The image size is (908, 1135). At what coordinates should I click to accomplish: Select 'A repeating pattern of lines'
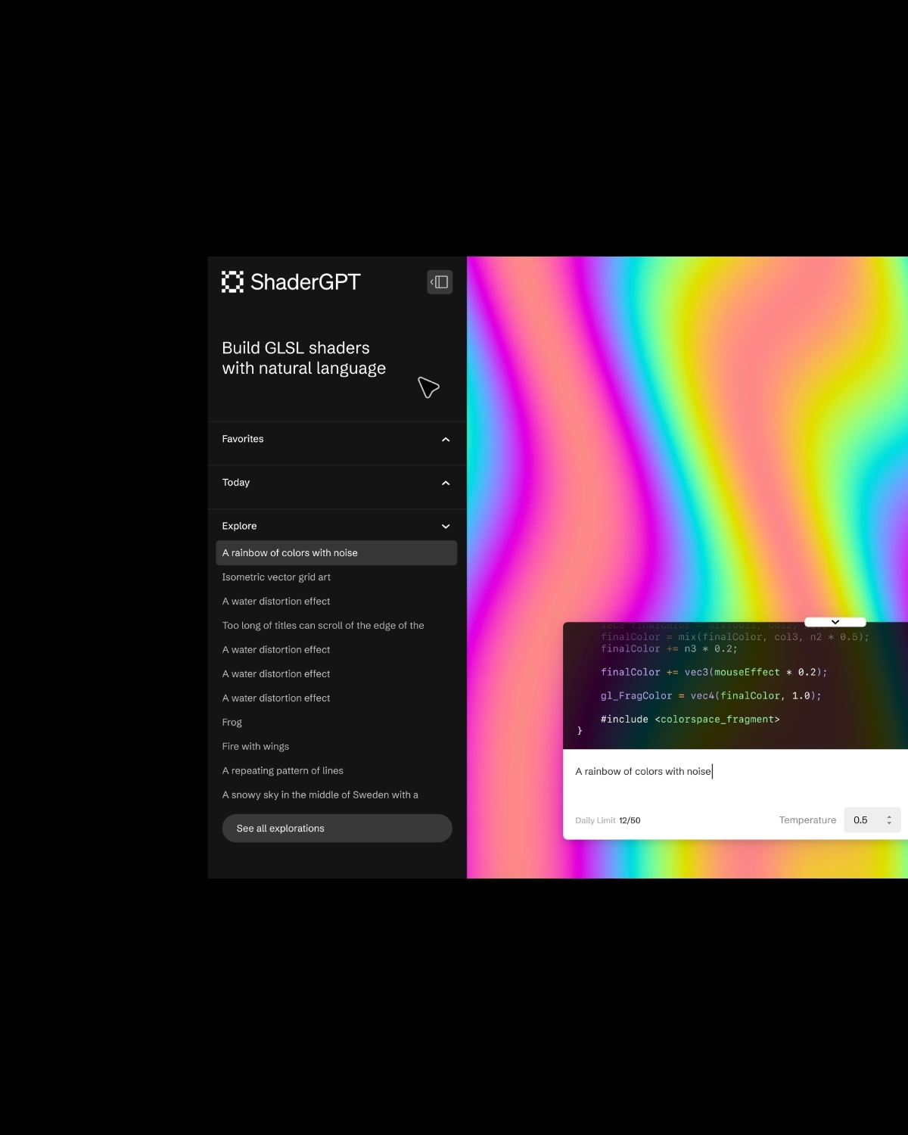point(282,770)
